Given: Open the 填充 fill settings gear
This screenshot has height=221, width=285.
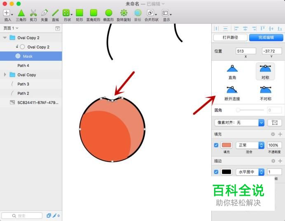Looking at the screenshot, I should click(273, 134).
